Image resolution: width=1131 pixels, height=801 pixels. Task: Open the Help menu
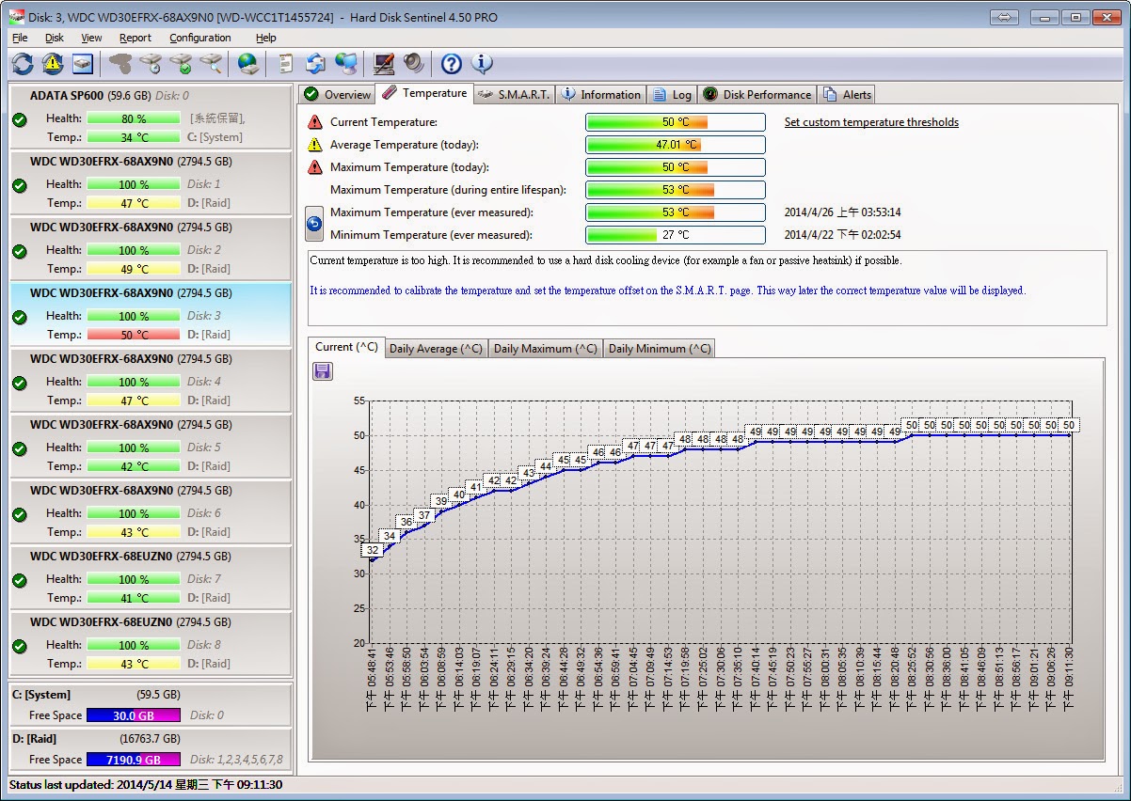266,38
